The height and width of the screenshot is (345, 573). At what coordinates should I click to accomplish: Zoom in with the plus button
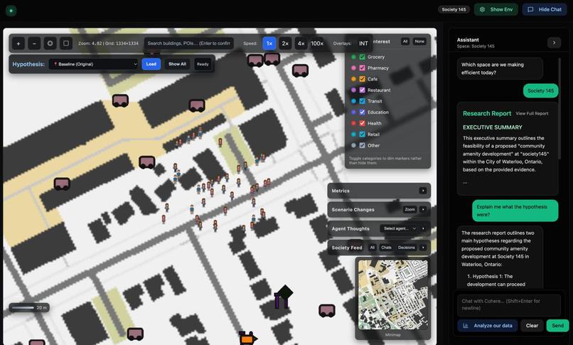tap(18, 43)
